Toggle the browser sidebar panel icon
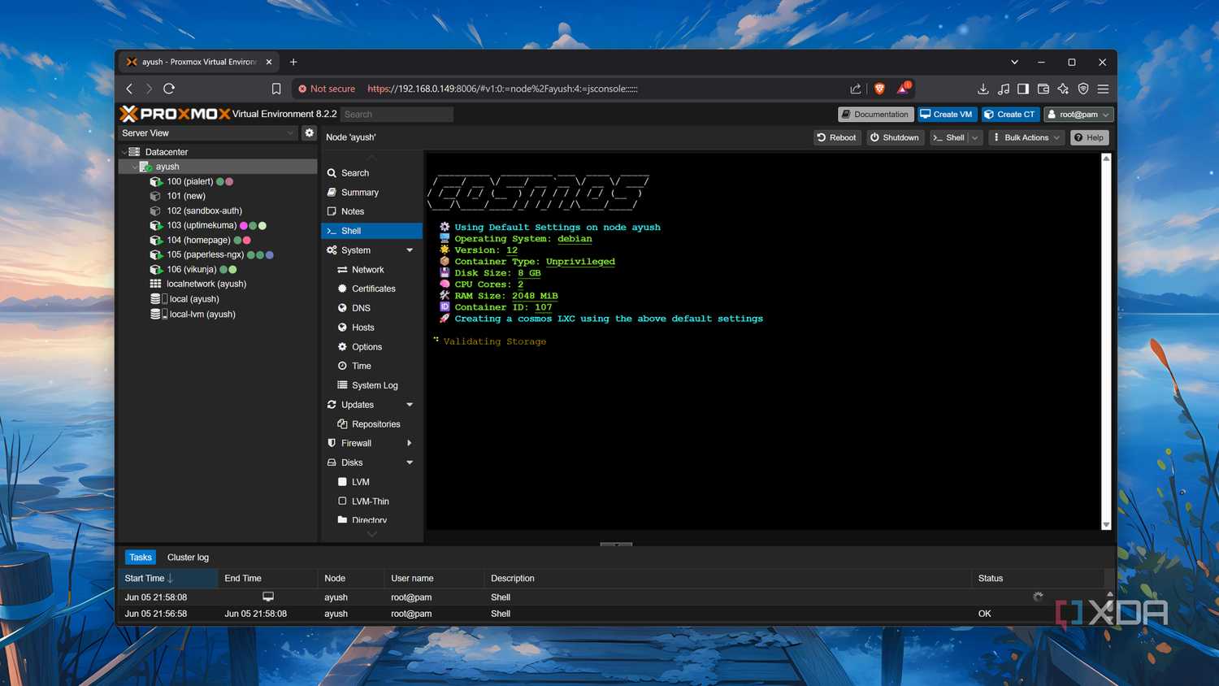1219x686 pixels. (1023, 89)
